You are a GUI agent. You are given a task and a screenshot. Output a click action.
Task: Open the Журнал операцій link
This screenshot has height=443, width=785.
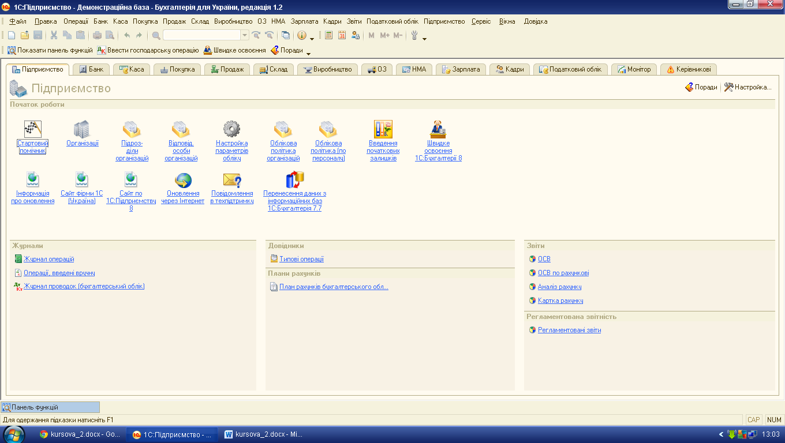(48, 259)
